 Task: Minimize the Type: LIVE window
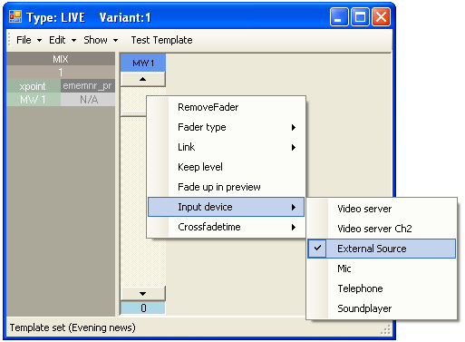tap(339, 17)
